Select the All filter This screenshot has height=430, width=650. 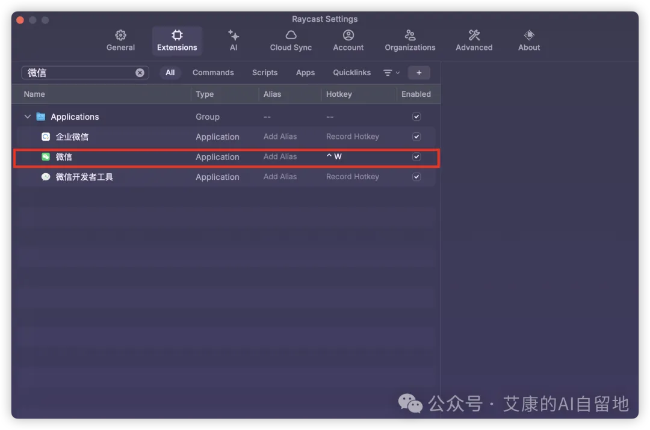click(x=170, y=73)
